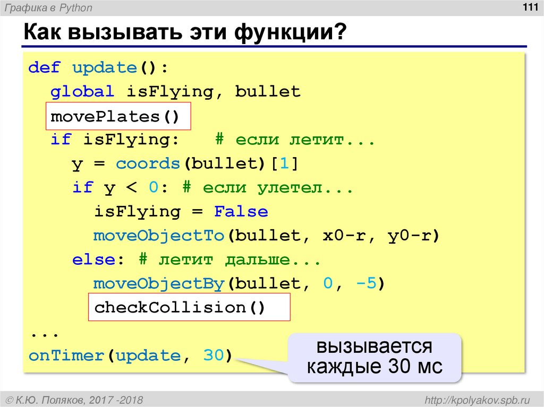This screenshot has height=407, width=544.
Task: Click the copyright "К.Ю. Поляков, 2017-2018"
Action: point(74,400)
